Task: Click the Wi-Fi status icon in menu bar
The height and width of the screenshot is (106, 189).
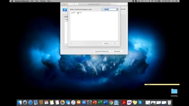Action: tap(152, 1)
